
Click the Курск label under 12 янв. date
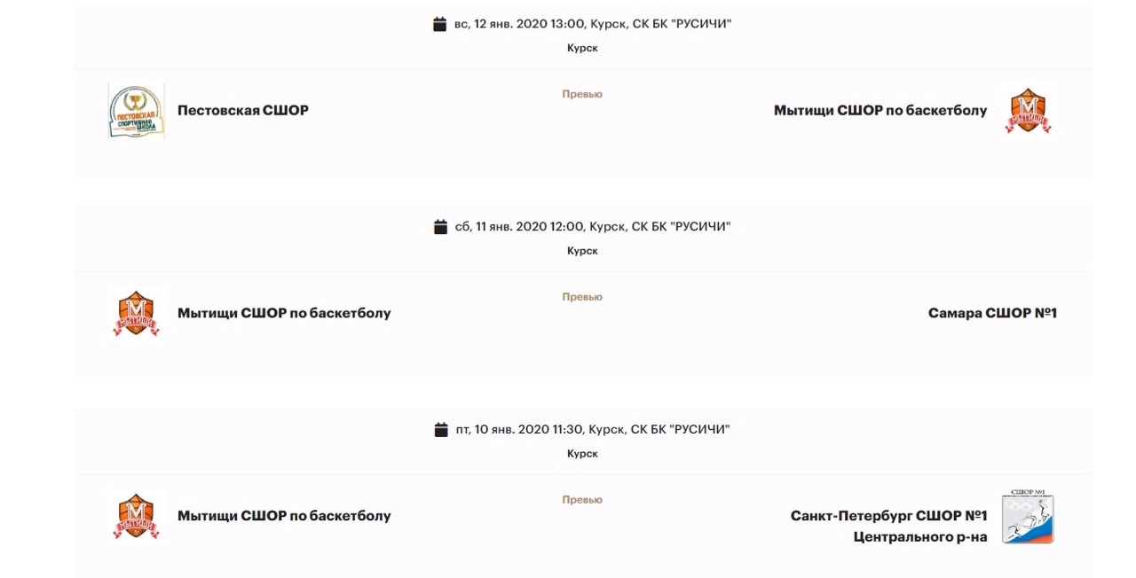point(582,48)
